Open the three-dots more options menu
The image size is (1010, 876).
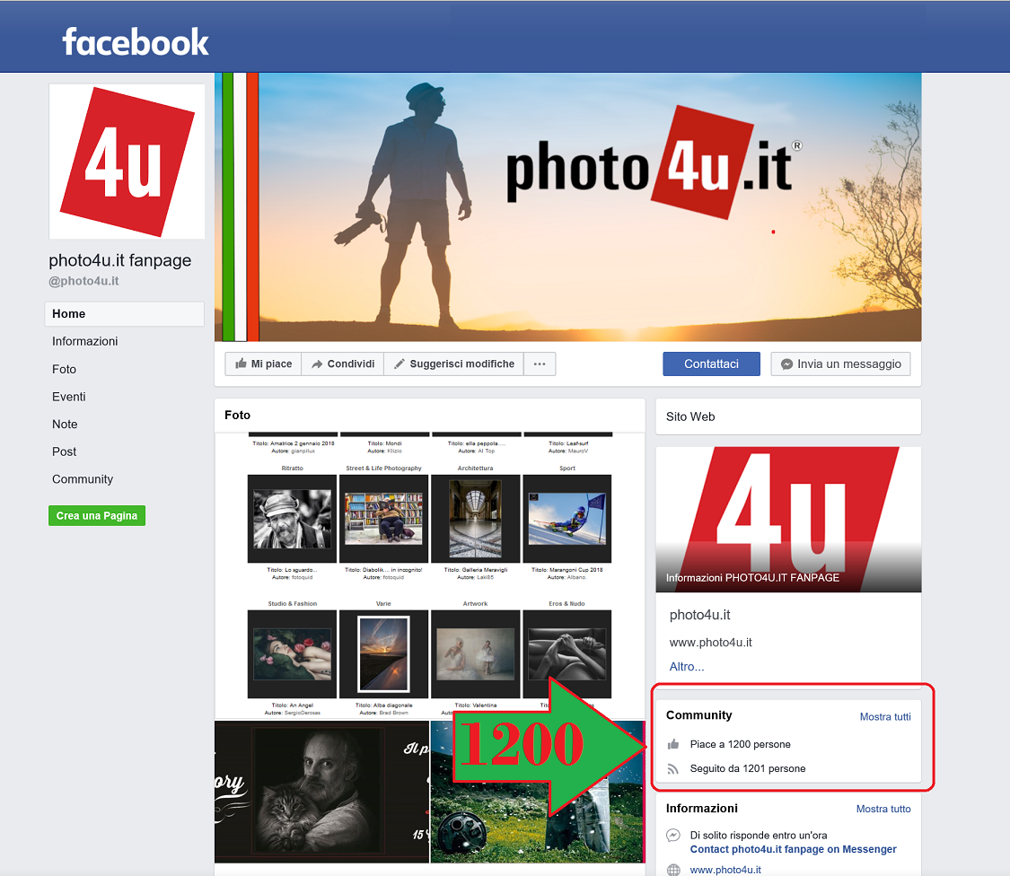[540, 364]
